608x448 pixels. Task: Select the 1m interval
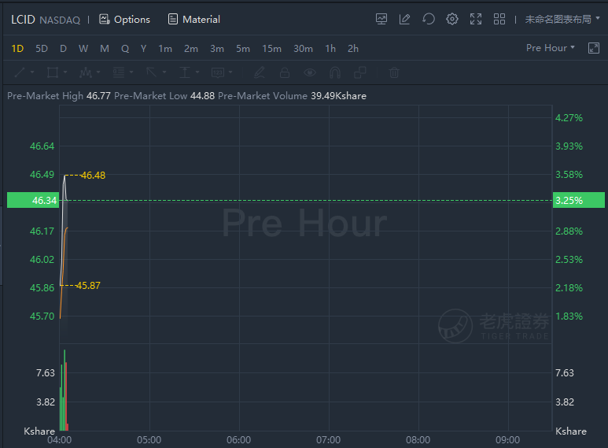pos(165,49)
